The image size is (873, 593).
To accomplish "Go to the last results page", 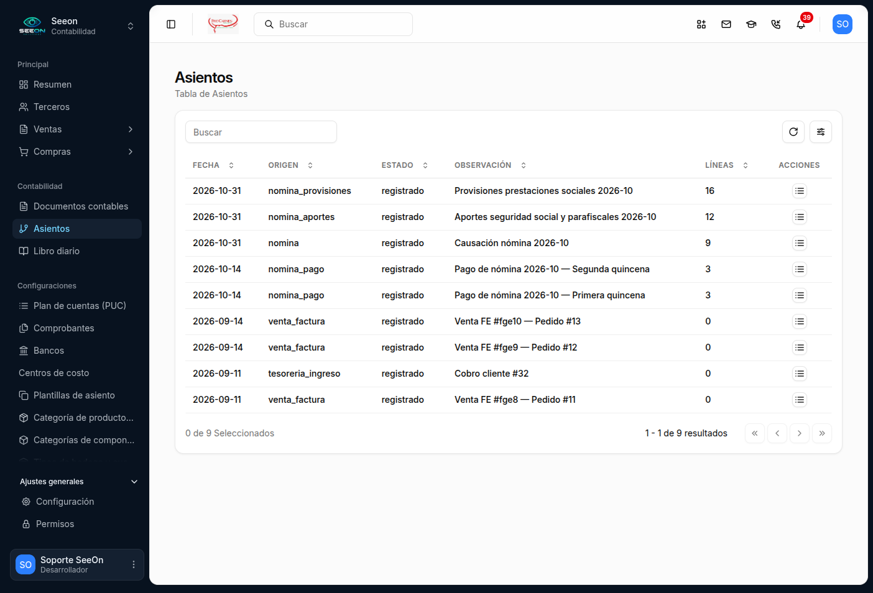I will click(822, 433).
